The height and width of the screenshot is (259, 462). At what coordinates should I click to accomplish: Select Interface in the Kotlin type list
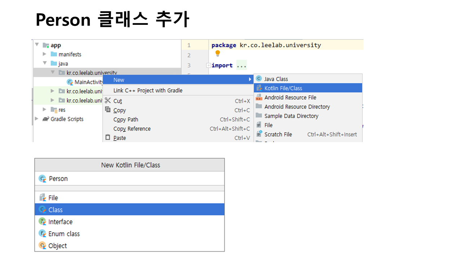coord(60,222)
